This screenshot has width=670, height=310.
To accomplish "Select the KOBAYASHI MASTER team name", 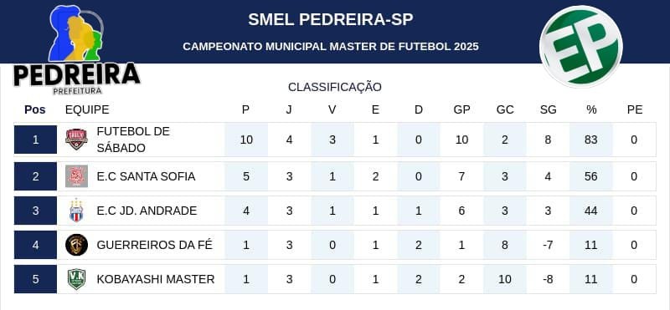I will [156, 279].
